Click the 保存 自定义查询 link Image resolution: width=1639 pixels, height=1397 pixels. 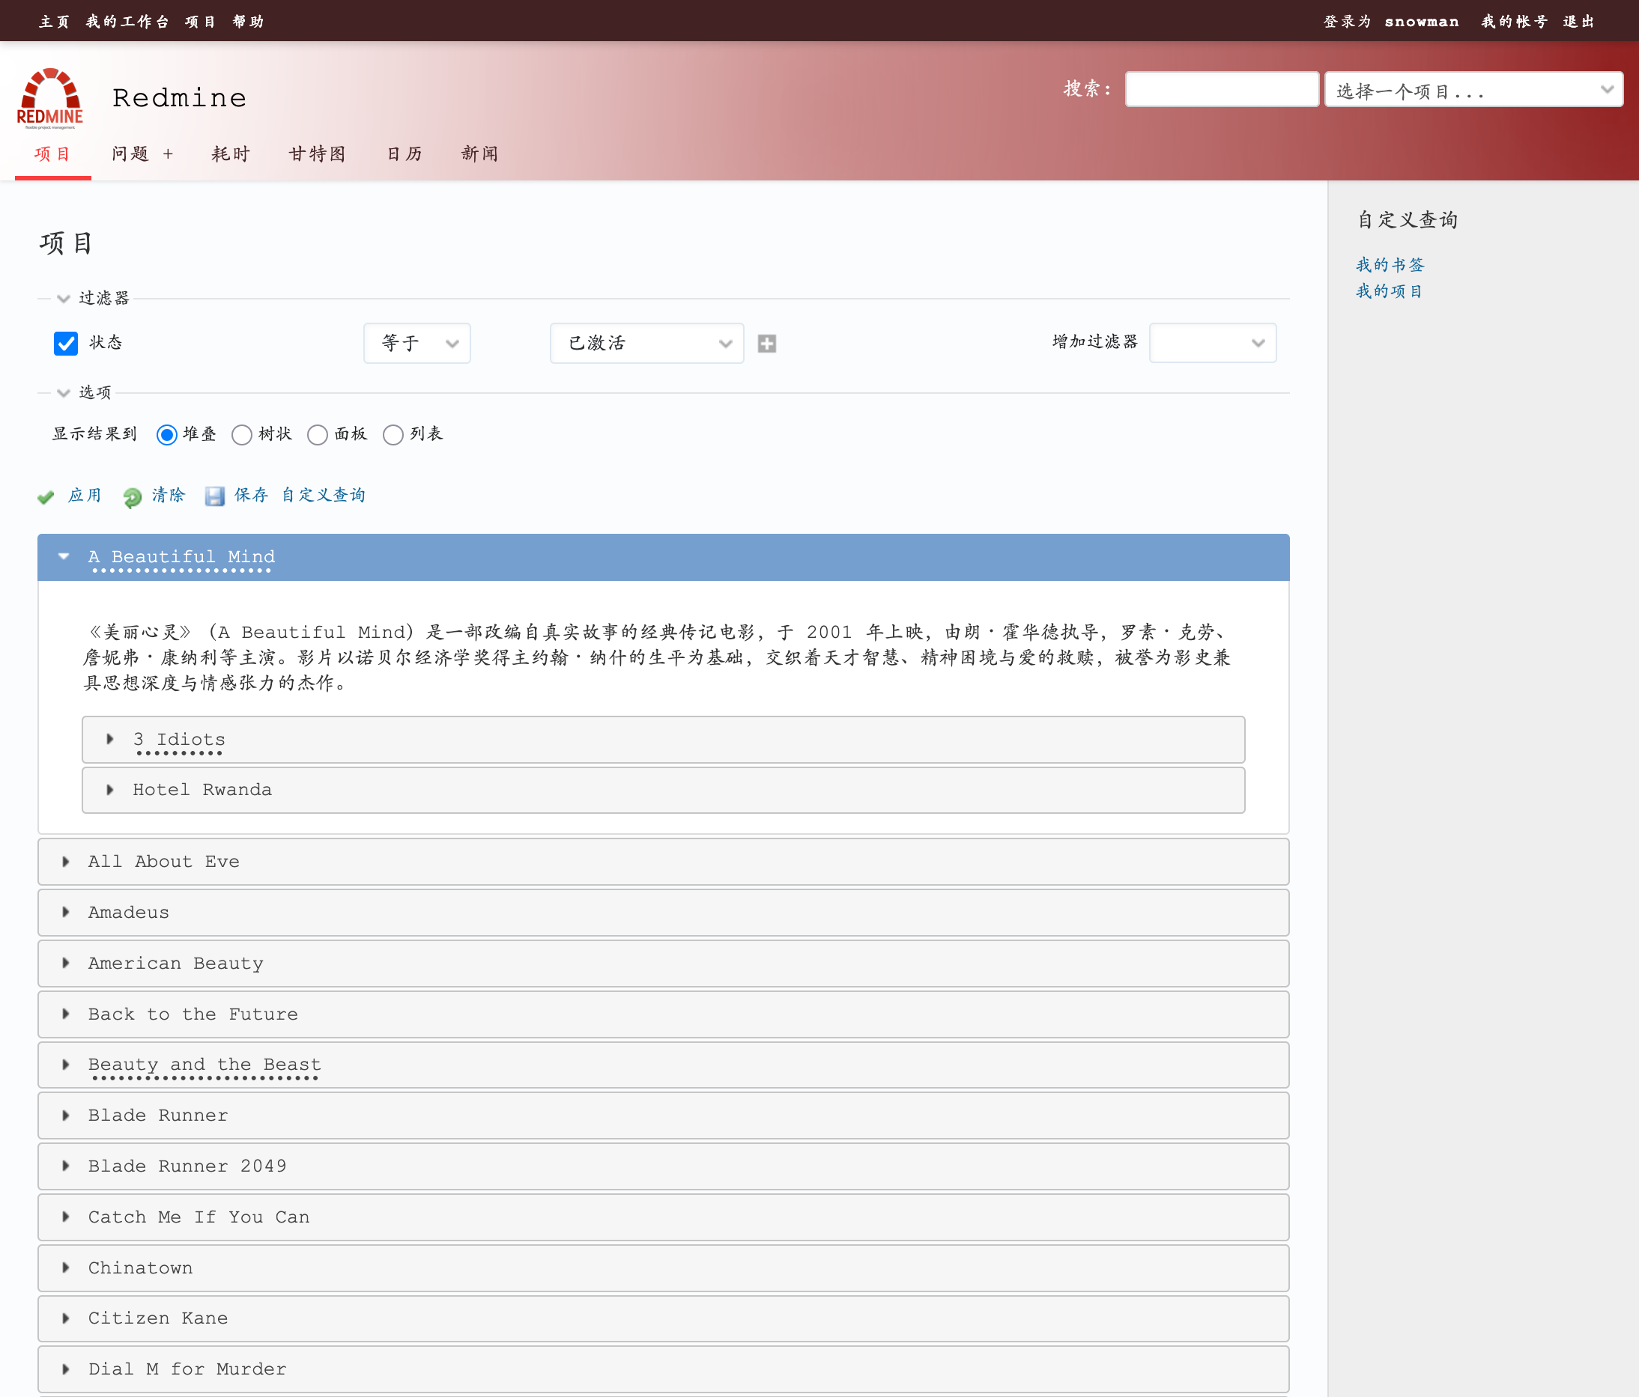300,496
